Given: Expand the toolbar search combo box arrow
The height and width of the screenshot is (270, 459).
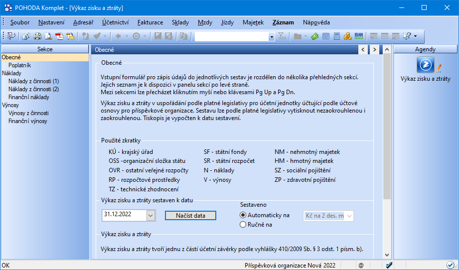Looking at the screenshot, I should [x=272, y=36].
